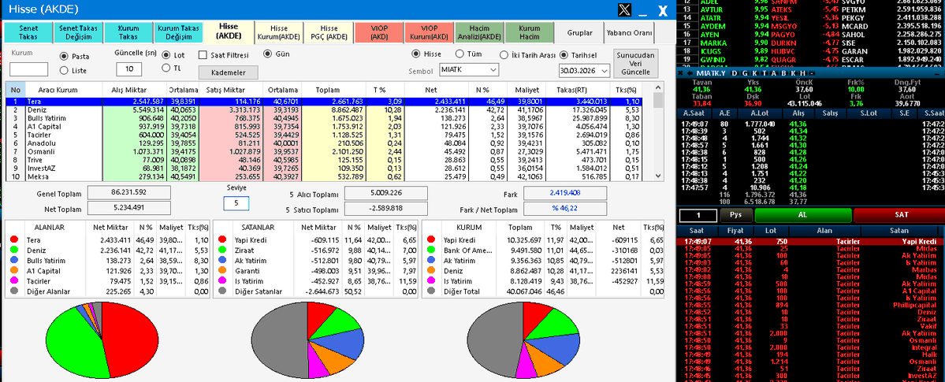The height and width of the screenshot is (382, 945).
Task: Click the T letter button in MIATK.Y header
Action: point(765,72)
